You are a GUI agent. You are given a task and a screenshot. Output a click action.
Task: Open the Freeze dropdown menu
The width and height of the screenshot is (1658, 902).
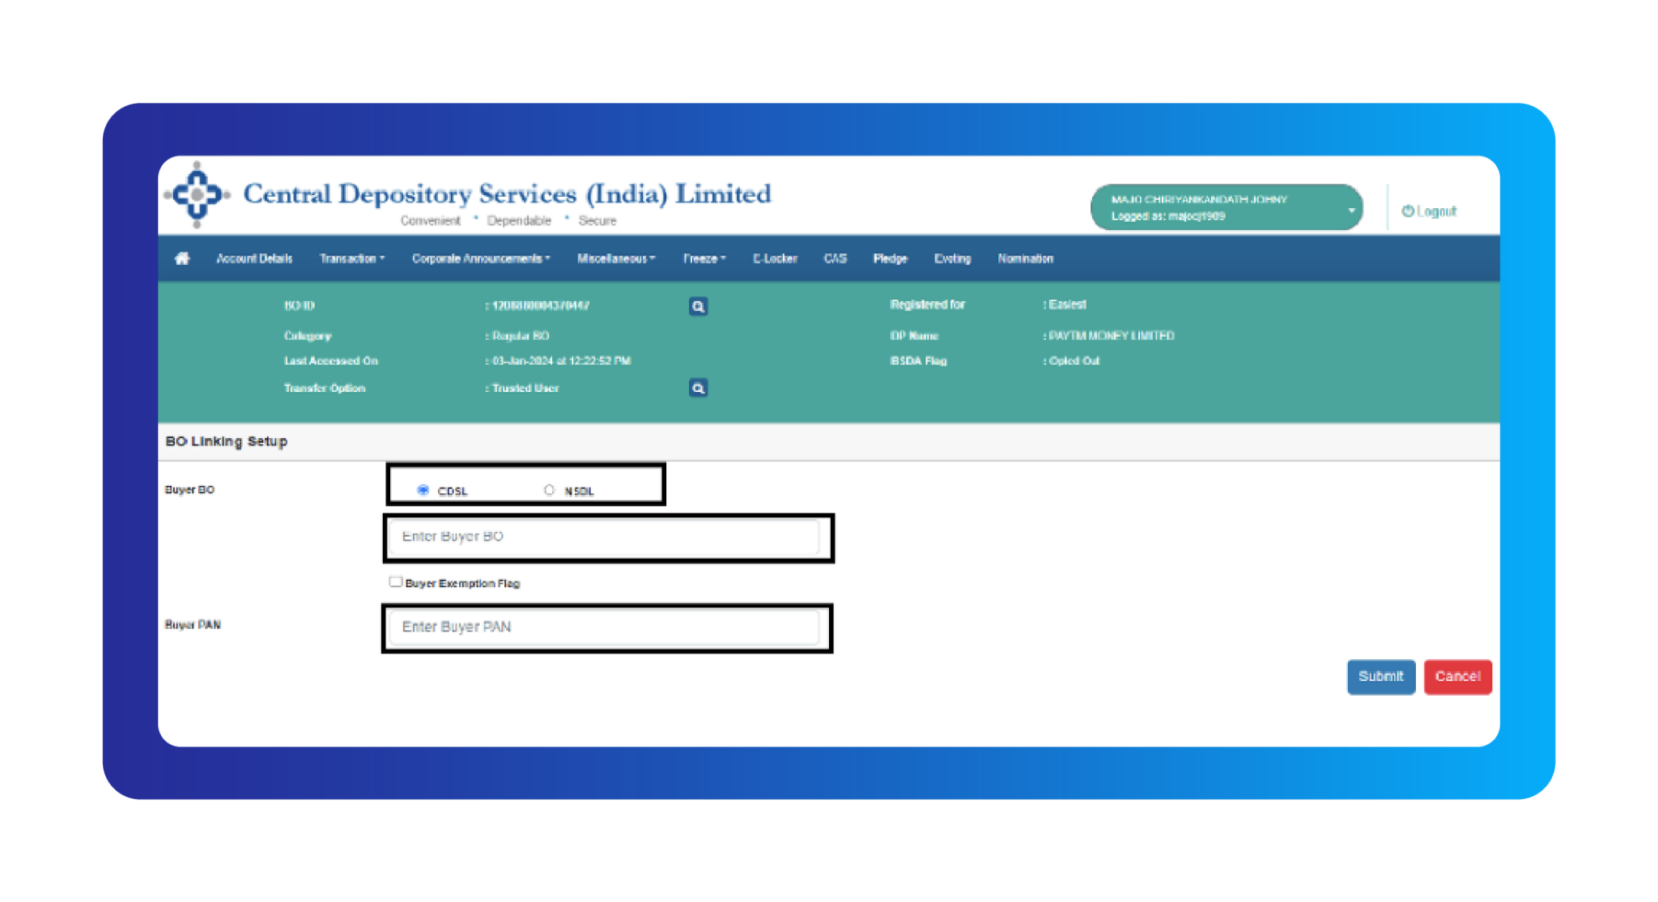point(704,258)
